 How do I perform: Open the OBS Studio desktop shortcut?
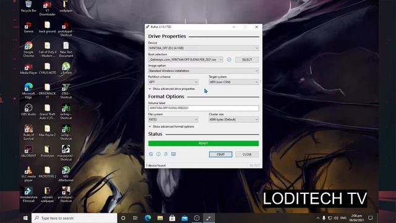(x=28, y=110)
